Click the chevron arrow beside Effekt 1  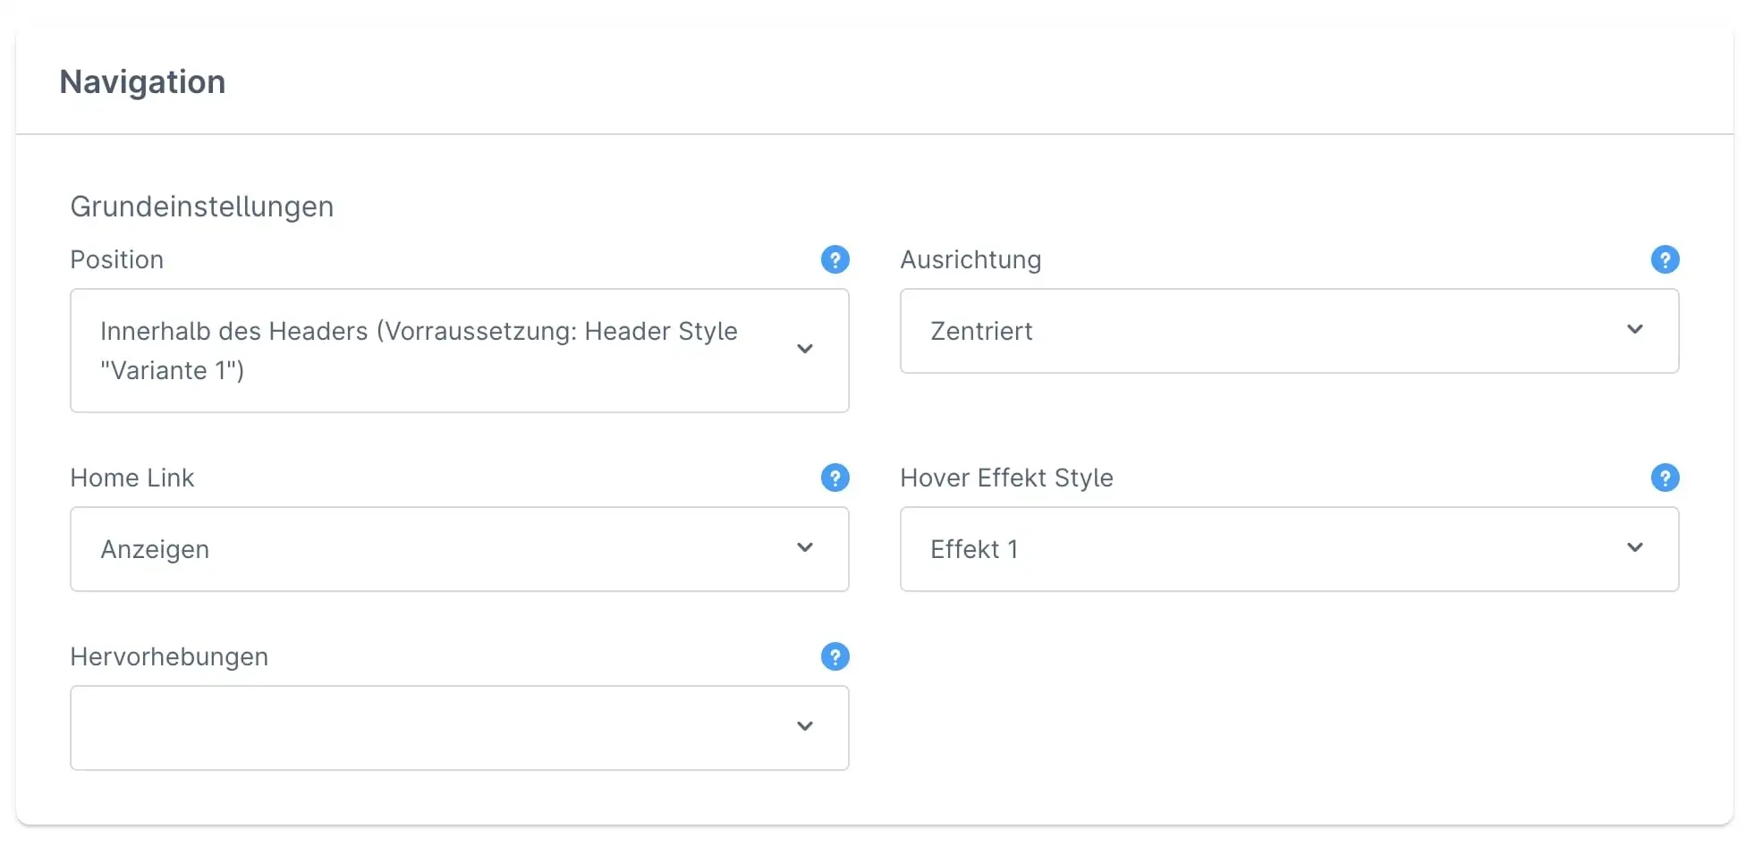pos(1635,548)
